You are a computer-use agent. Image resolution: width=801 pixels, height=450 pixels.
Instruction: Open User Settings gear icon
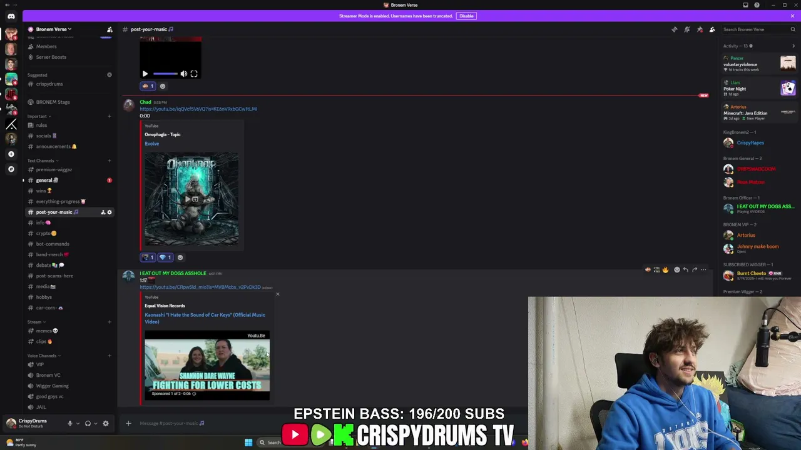105,423
